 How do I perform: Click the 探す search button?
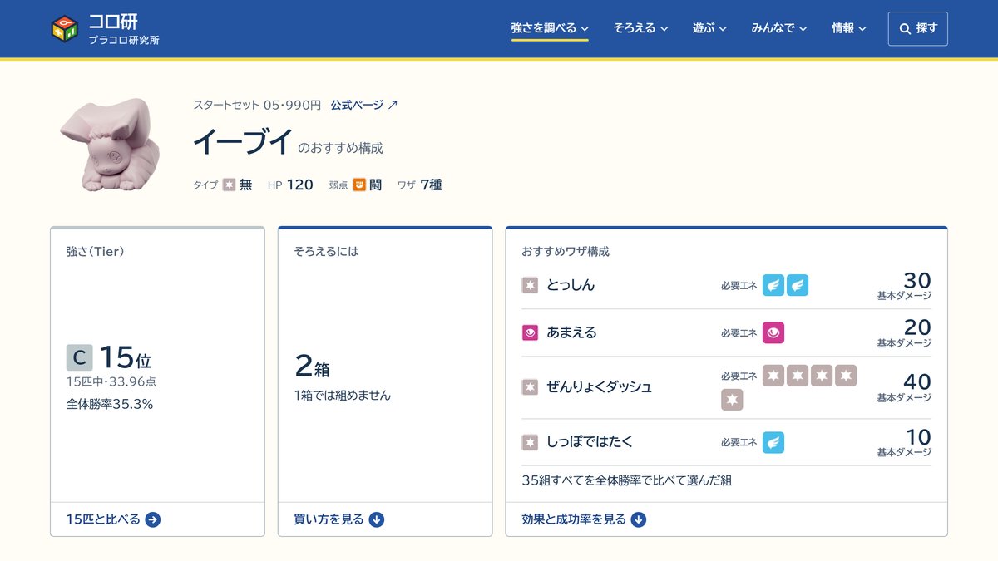click(918, 28)
